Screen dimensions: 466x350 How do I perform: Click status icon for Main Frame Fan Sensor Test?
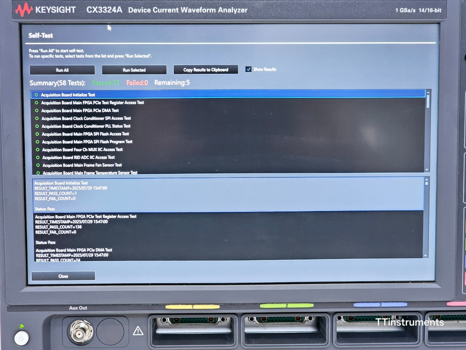point(38,165)
